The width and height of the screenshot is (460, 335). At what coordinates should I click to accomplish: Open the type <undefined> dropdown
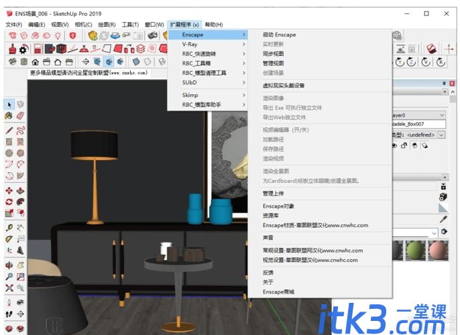click(x=441, y=135)
